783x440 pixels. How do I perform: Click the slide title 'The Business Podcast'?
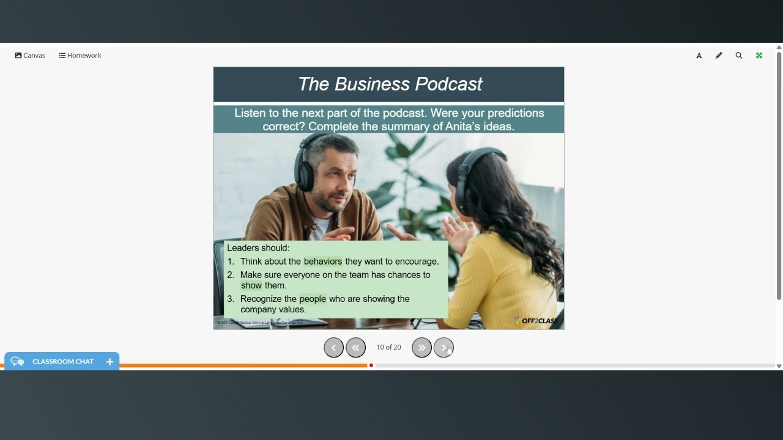pyautogui.click(x=390, y=84)
